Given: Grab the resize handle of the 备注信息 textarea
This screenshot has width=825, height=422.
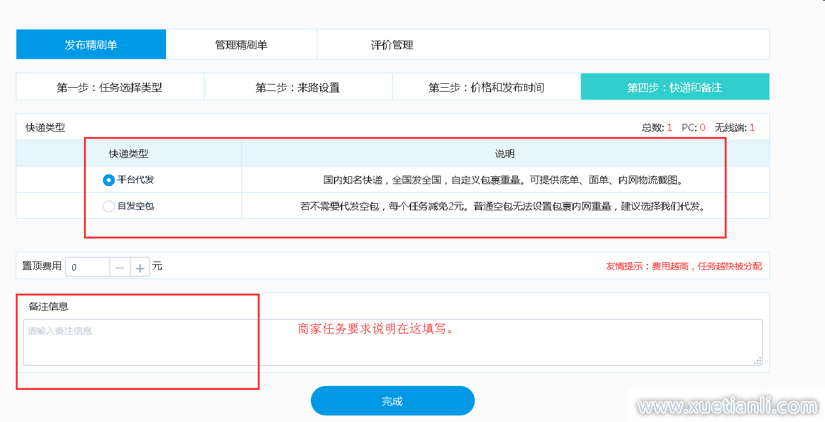Looking at the screenshot, I should pyautogui.click(x=758, y=360).
